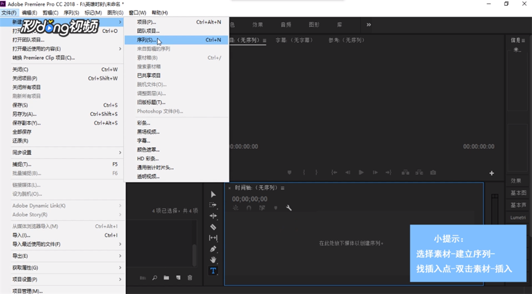
Task: Click the New Item icon in project panel
Action: tap(178, 278)
